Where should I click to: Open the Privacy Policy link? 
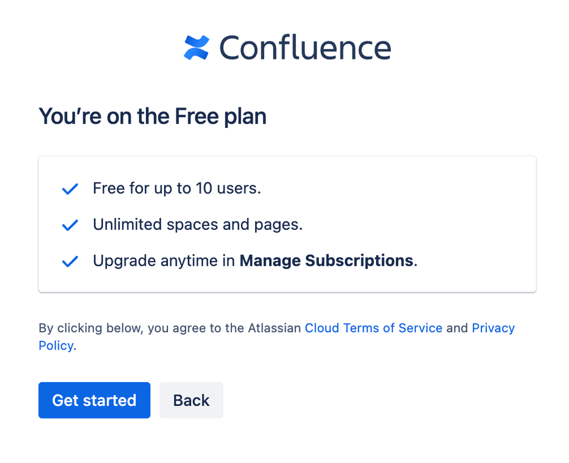[x=493, y=328]
